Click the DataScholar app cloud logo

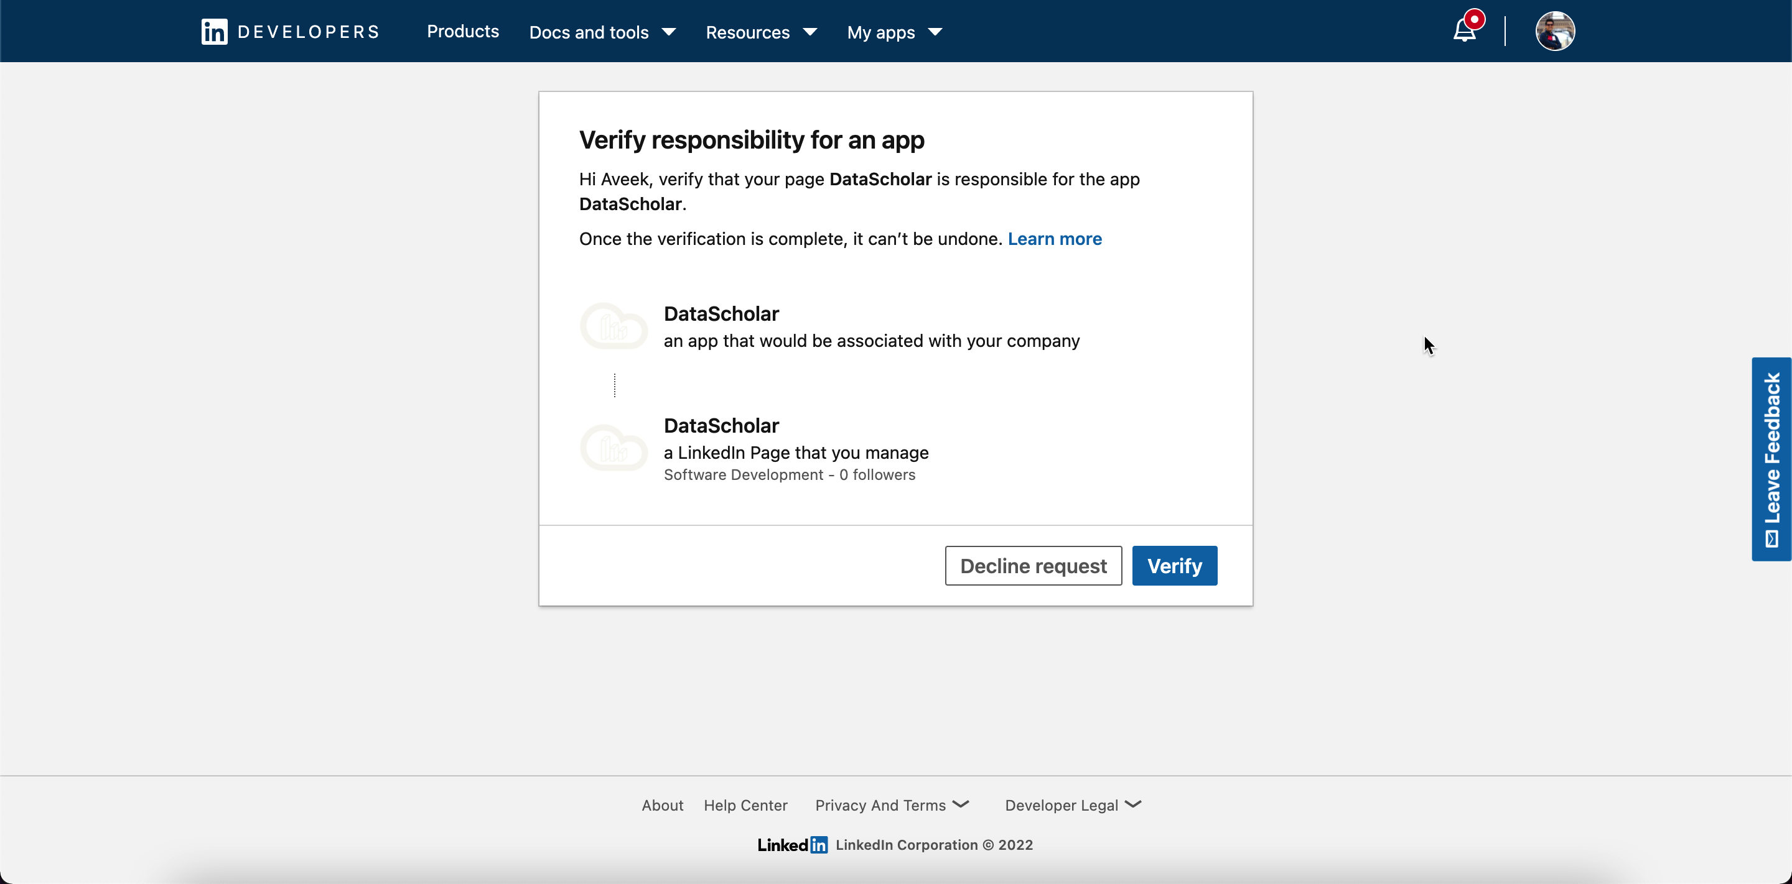click(x=614, y=326)
